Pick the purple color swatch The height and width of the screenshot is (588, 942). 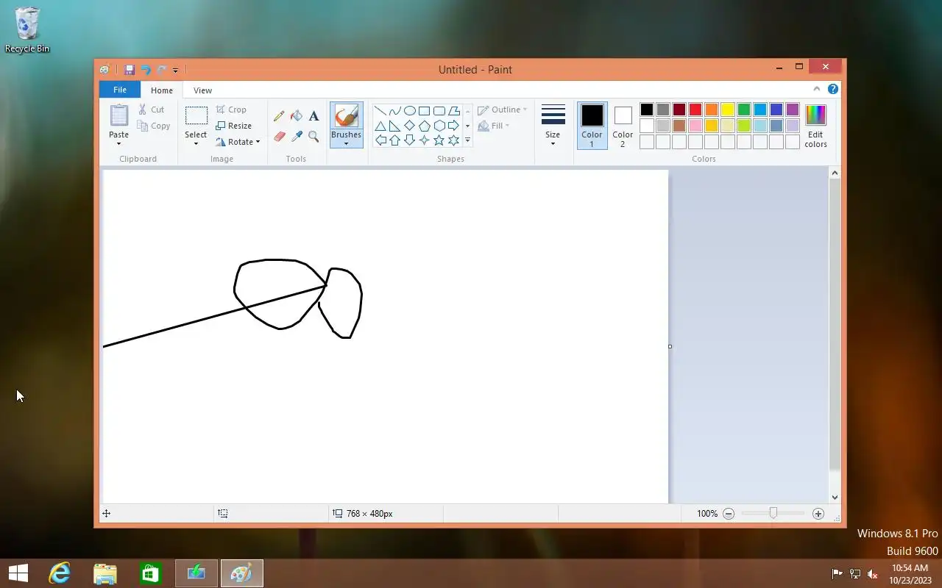[793, 110]
